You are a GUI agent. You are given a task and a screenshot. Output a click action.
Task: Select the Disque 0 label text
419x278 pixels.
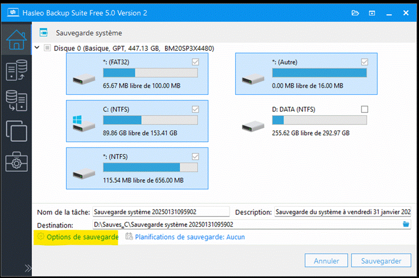134,48
